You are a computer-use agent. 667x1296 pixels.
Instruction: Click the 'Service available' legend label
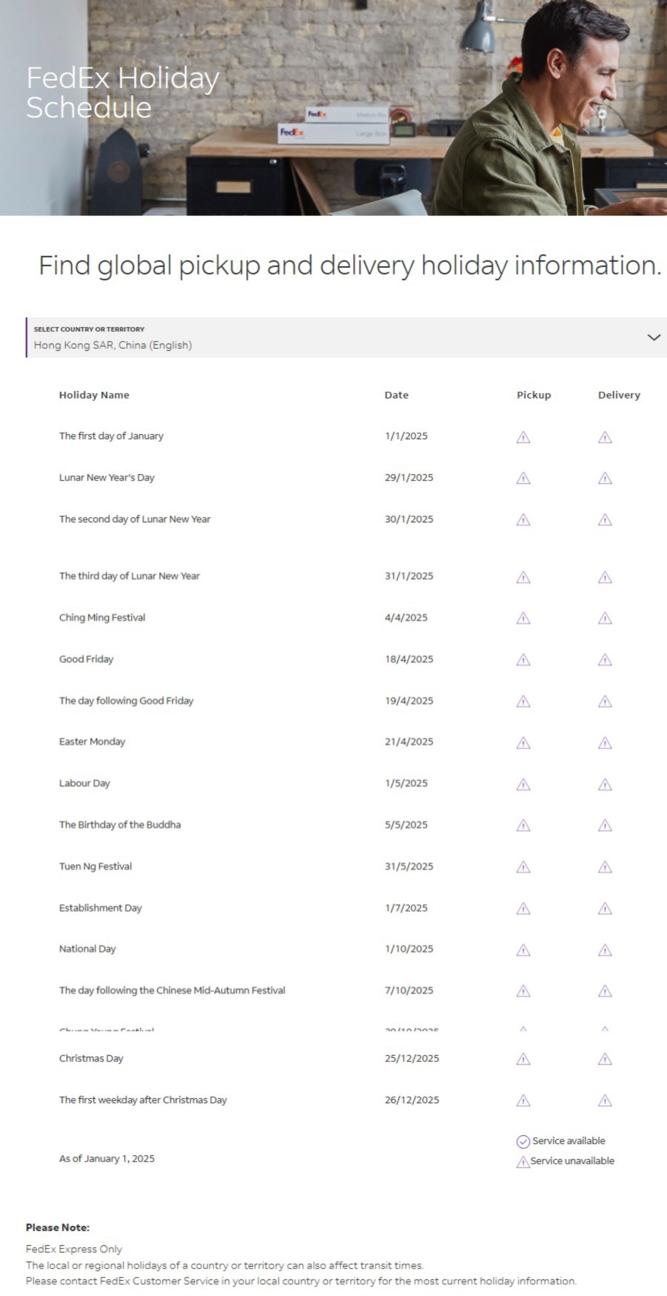click(569, 1141)
